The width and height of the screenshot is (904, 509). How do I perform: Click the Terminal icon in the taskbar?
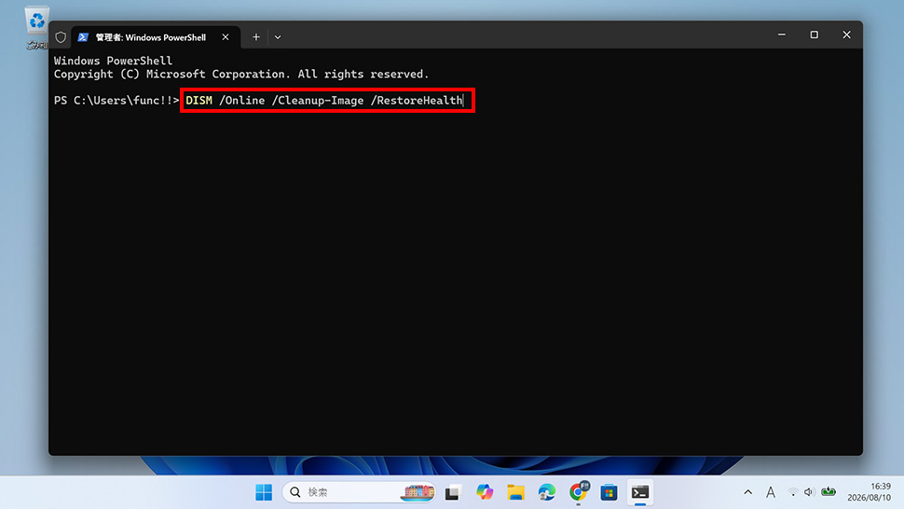[640, 492]
